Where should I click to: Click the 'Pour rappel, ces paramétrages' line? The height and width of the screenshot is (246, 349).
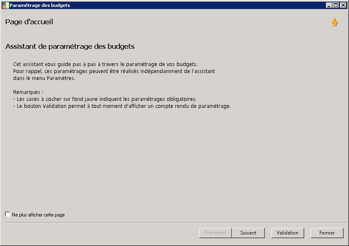click(114, 71)
